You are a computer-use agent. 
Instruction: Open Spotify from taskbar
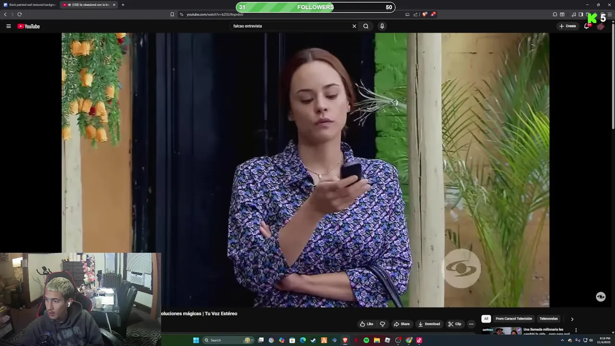pyautogui.click(x=366, y=340)
